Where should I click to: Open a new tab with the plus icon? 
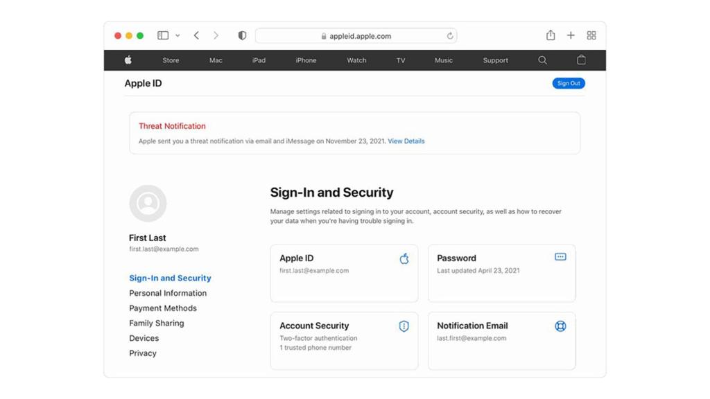[571, 35]
